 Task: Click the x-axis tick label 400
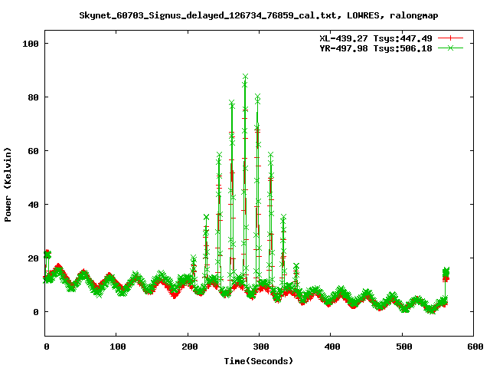coord(332,347)
